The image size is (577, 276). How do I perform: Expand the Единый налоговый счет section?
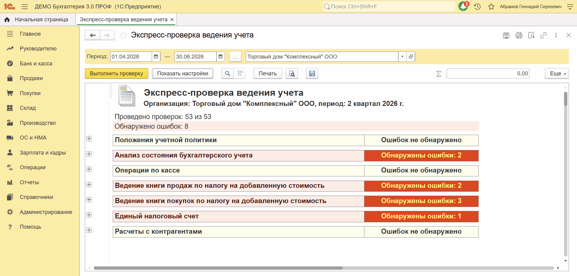point(89,215)
